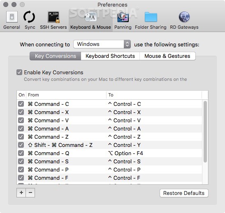The width and height of the screenshot is (225, 213).
Task: Open the Folder Sharing pane
Action: click(151, 20)
